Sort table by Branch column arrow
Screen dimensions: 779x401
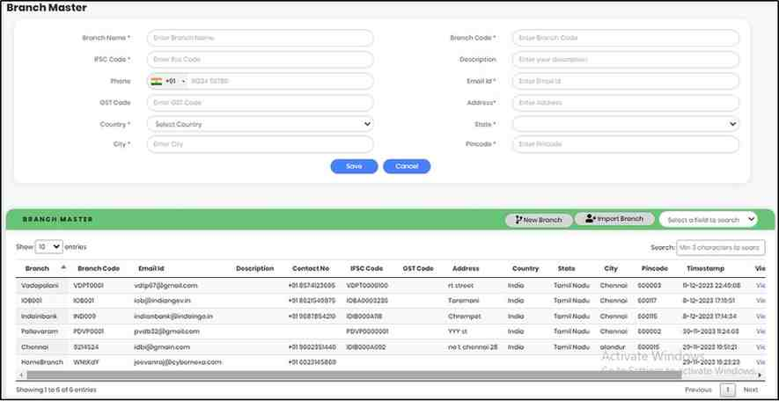63,267
